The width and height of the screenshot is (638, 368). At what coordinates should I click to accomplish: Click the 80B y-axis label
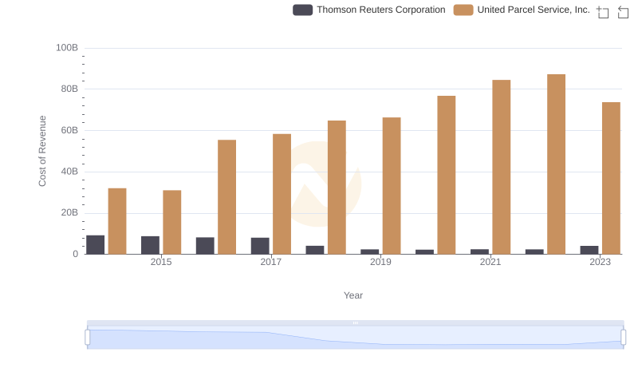pos(69,89)
